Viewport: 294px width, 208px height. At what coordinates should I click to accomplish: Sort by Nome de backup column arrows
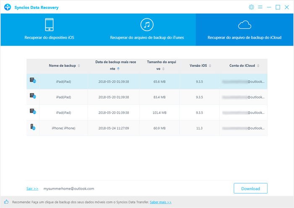pos(79,66)
